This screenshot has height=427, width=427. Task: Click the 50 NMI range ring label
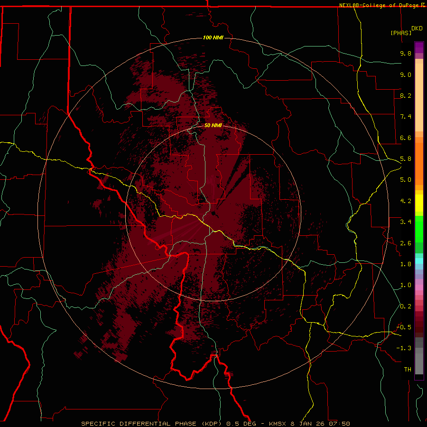[213, 126]
